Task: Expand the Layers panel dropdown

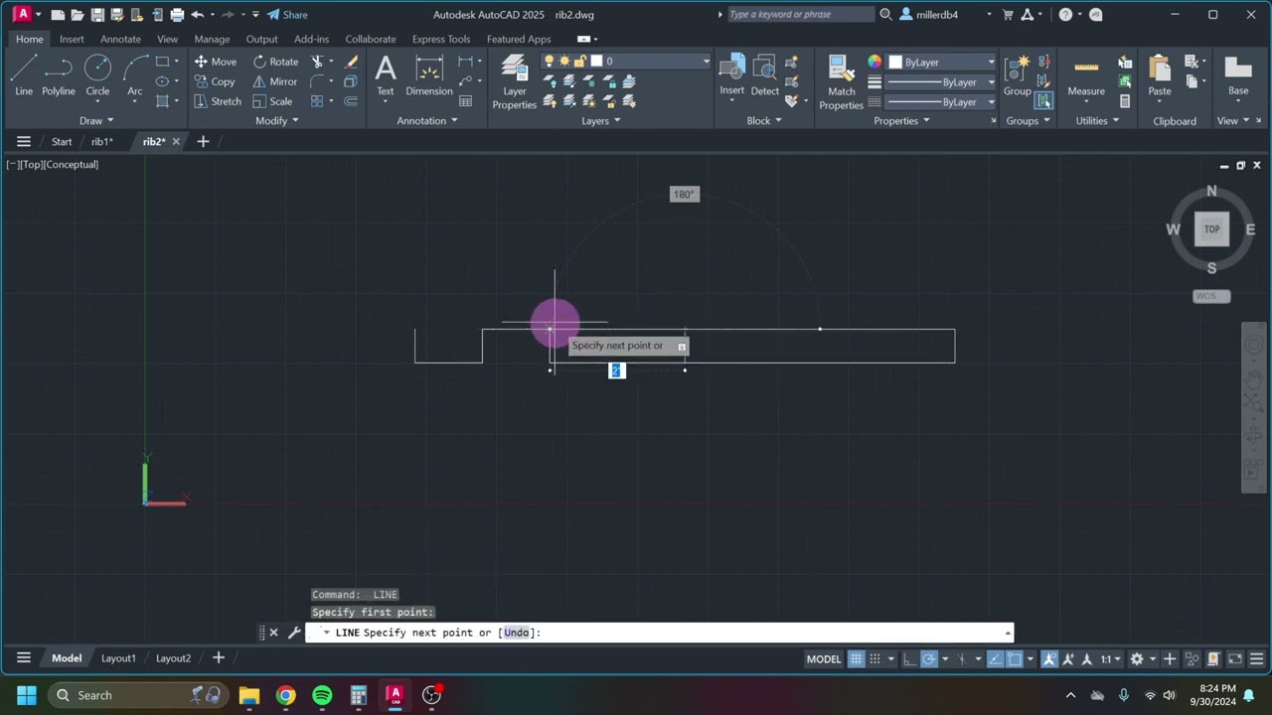Action: coord(601,121)
